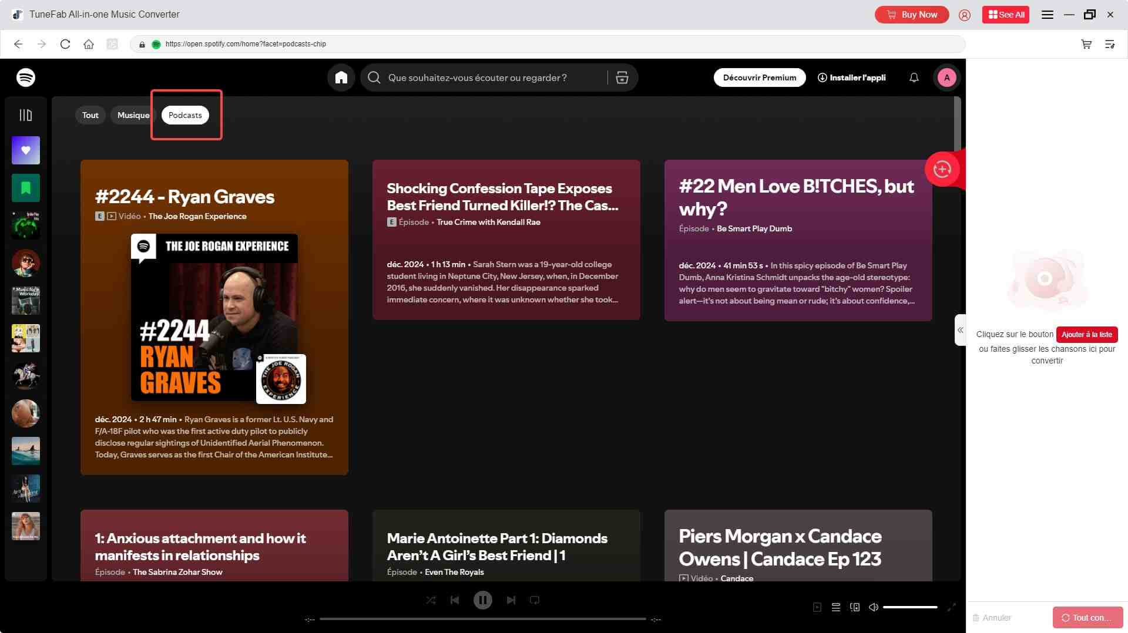Select the Podcasts filter chip

tap(185, 115)
